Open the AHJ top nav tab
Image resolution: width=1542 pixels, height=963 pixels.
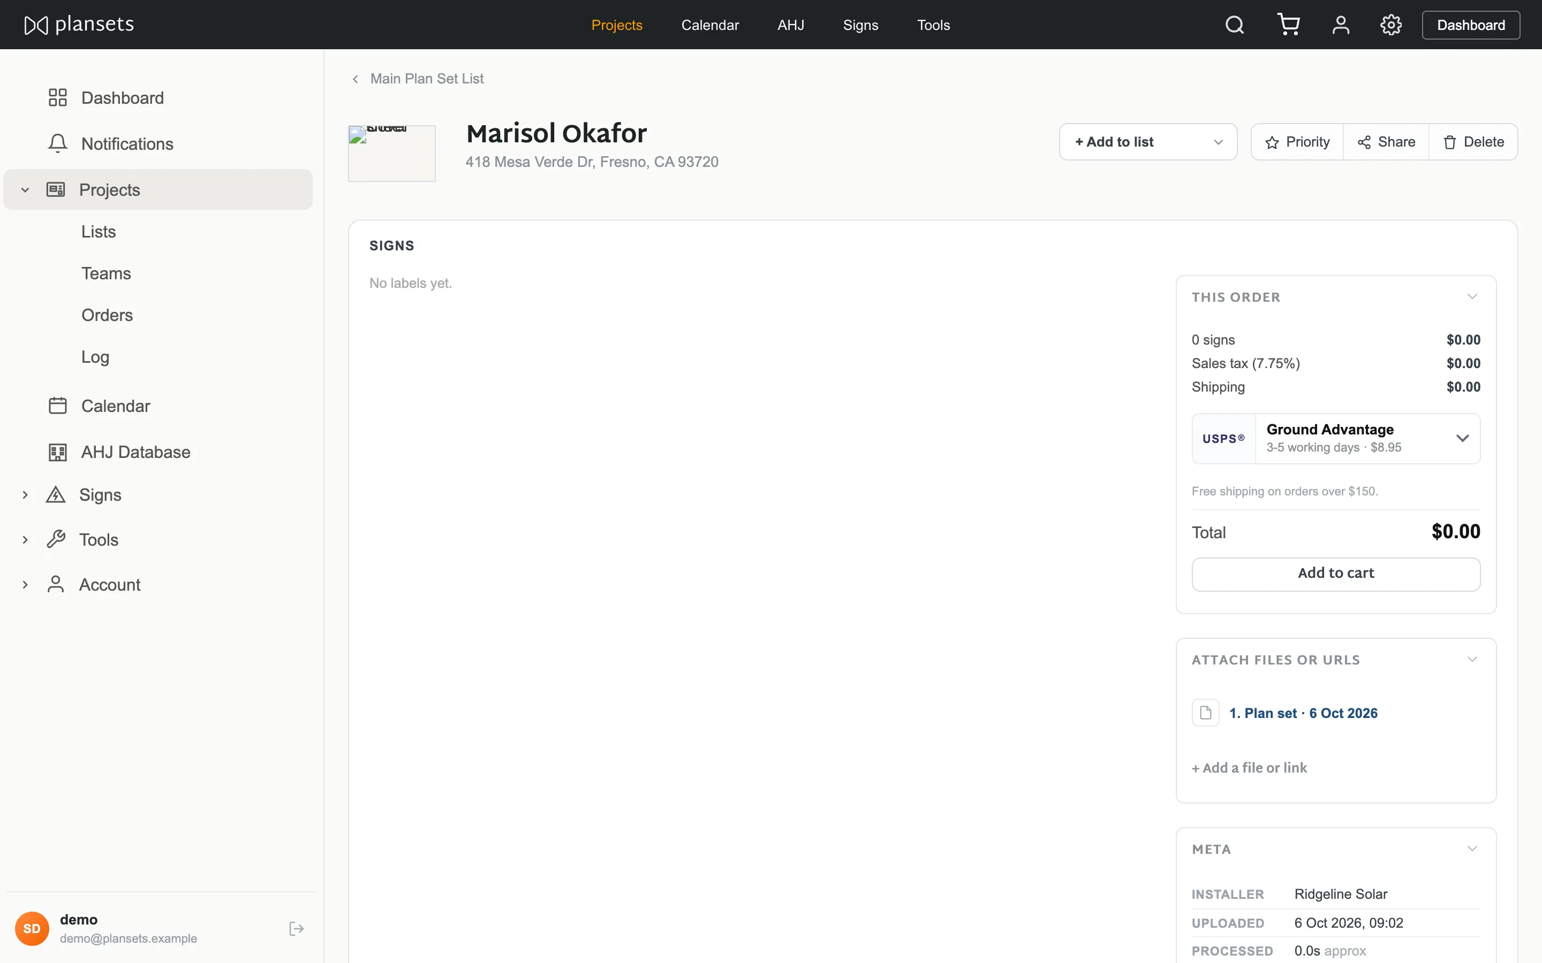click(x=791, y=25)
